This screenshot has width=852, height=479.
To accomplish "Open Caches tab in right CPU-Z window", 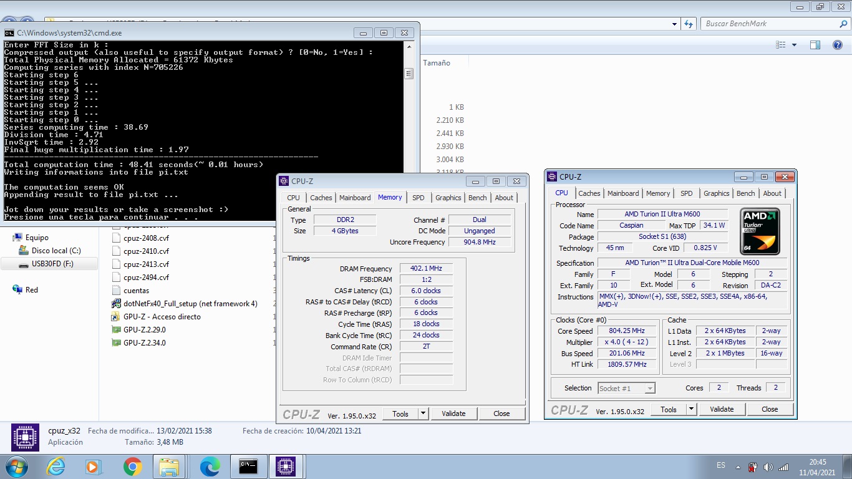I will [589, 193].
